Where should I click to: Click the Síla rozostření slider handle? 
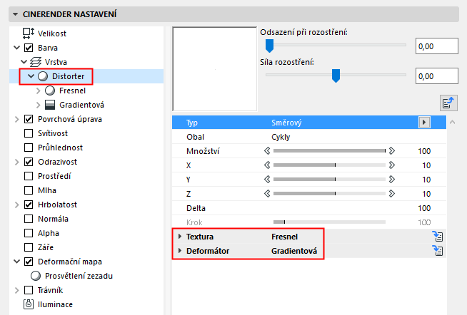click(x=336, y=76)
